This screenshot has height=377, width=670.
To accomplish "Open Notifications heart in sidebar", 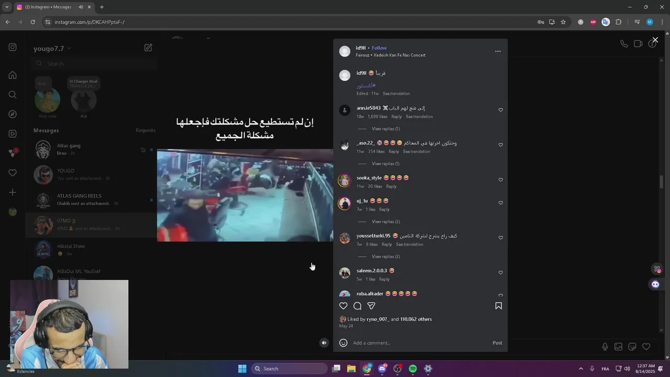I will tap(13, 173).
